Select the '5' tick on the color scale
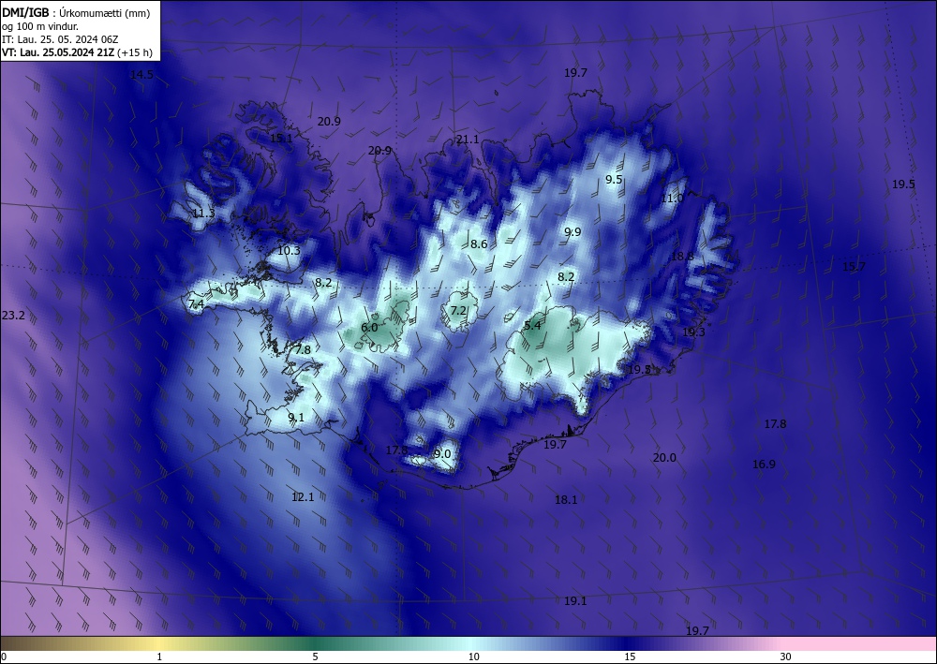 (x=315, y=657)
